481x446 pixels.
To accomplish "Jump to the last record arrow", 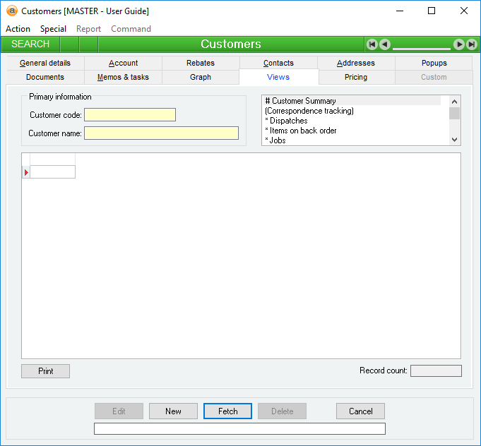I will coord(471,44).
